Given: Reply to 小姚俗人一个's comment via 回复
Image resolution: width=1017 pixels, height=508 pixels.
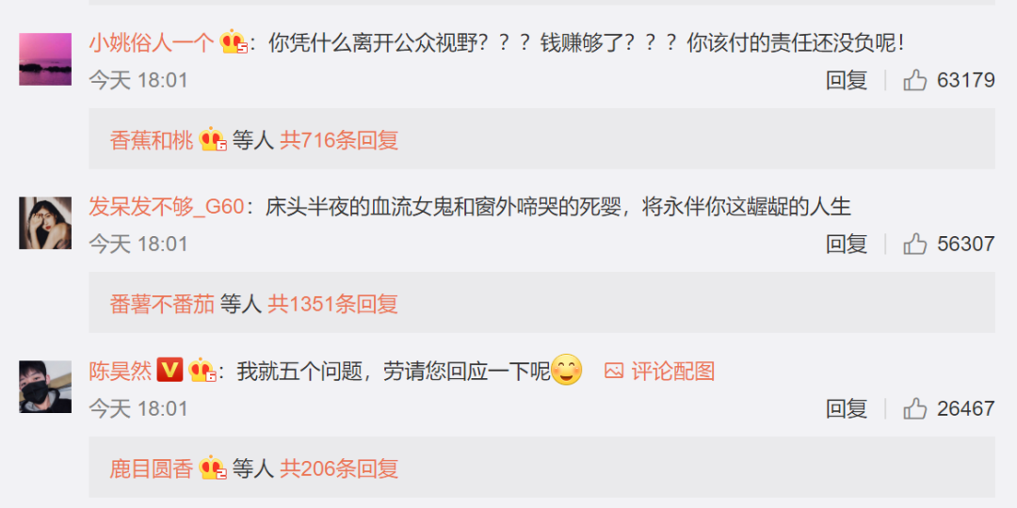Looking at the screenshot, I should point(847,80).
